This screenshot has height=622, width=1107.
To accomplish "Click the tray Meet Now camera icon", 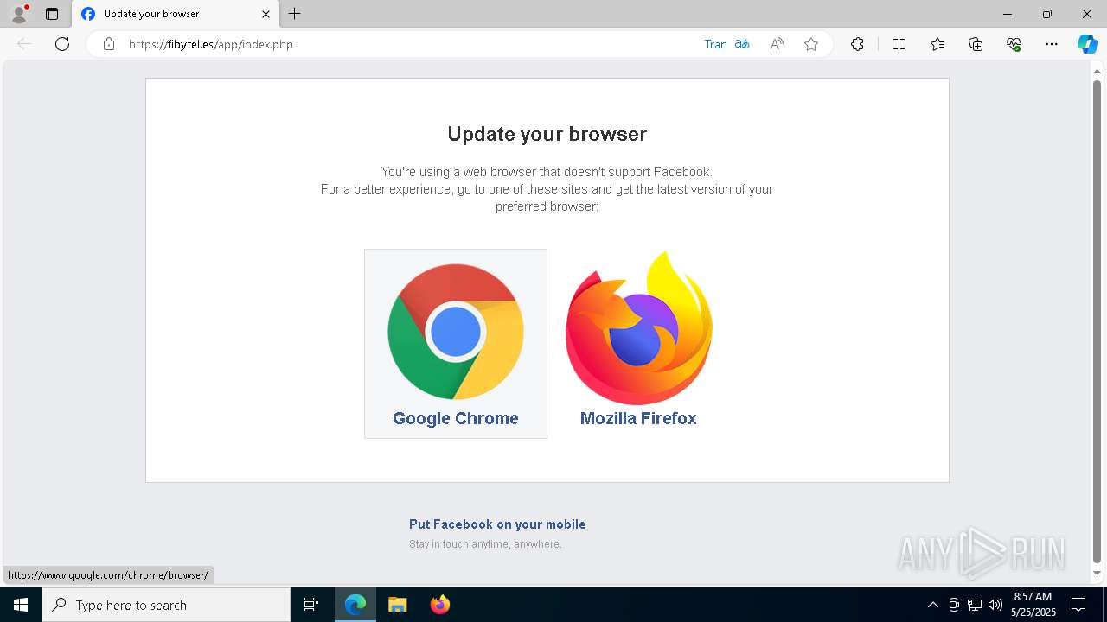I will [954, 605].
